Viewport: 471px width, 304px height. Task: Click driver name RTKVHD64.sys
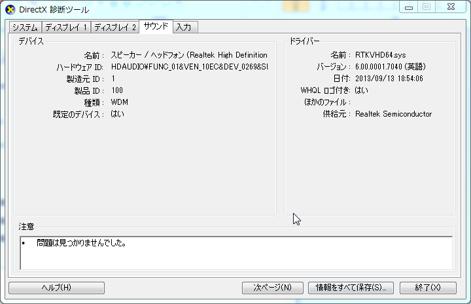tap(380, 55)
